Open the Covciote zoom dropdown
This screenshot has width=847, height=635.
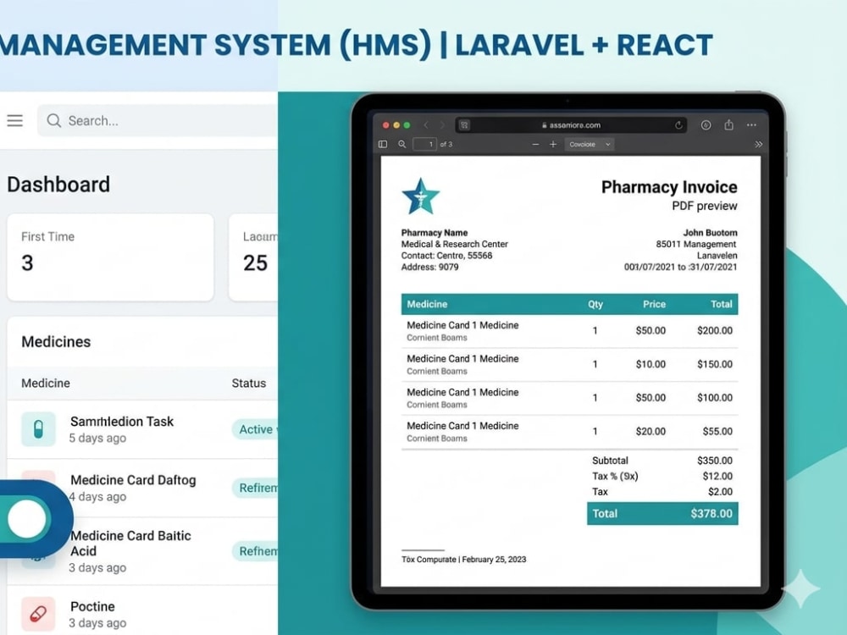tap(590, 144)
